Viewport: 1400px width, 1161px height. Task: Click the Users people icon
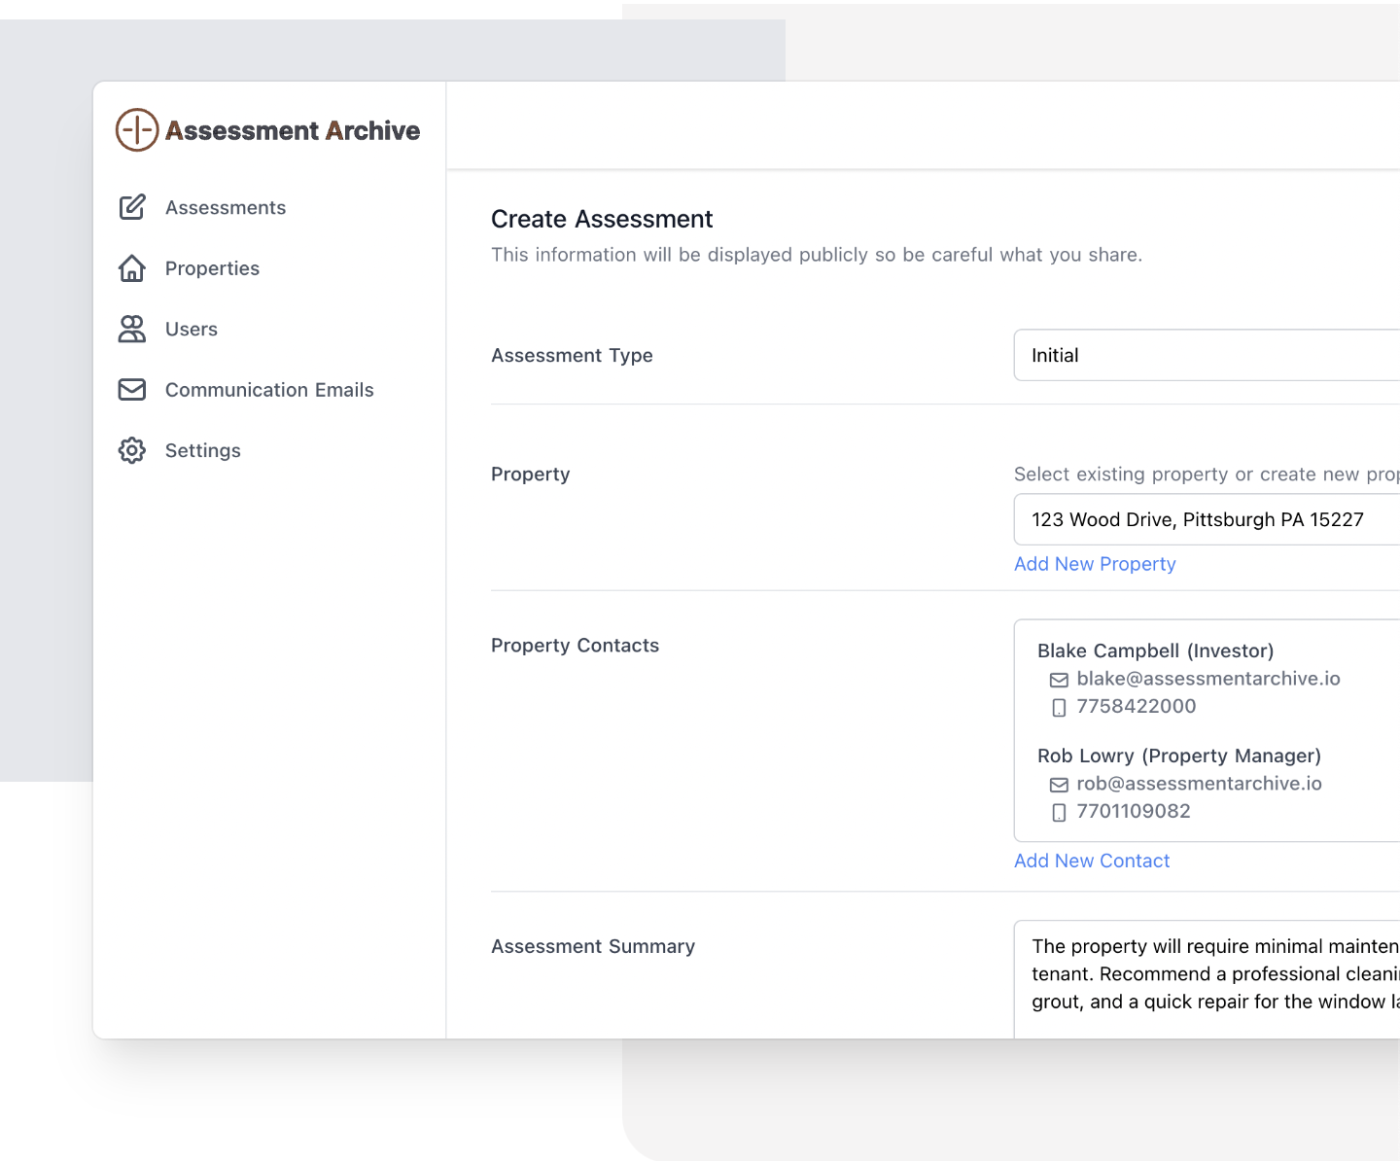[x=132, y=330]
